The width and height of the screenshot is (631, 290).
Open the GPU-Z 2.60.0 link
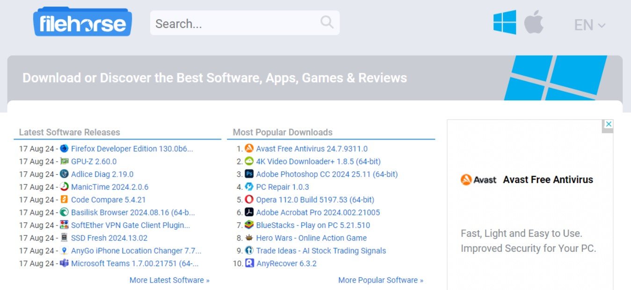(x=94, y=162)
